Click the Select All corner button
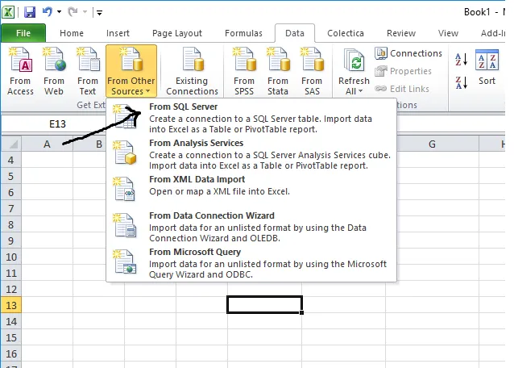 pyautogui.click(x=11, y=144)
